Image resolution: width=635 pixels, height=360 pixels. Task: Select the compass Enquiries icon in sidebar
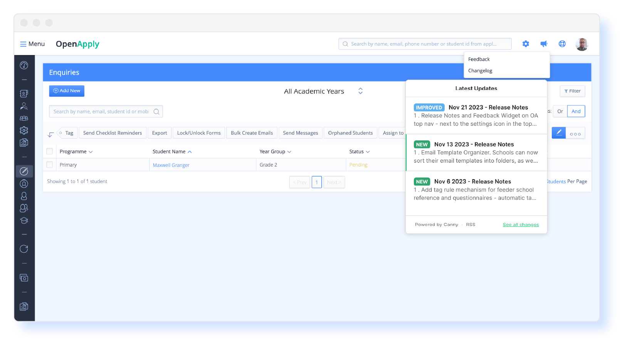point(24,171)
